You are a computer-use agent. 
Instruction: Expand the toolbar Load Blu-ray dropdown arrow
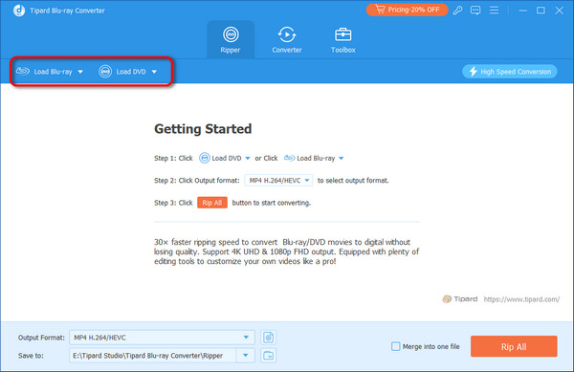(x=80, y=72)
